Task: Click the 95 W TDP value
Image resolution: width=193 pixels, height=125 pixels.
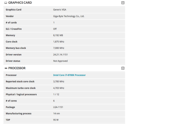Action: (x=56, y=120)
